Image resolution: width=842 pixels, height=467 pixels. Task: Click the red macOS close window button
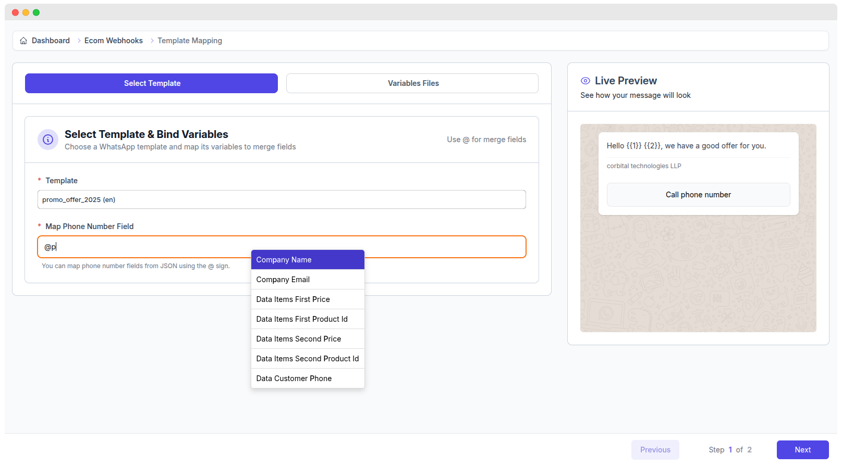click(15, 12)
